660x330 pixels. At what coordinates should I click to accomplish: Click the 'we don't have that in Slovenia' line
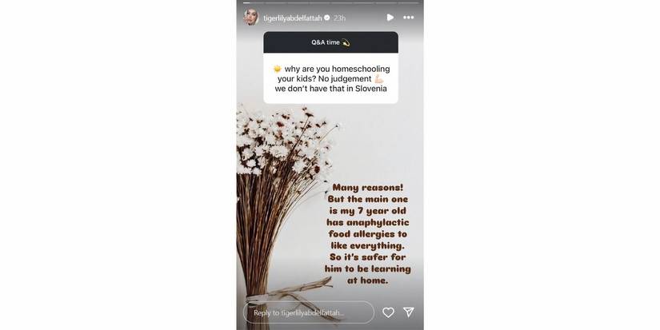tap(331, 89)
